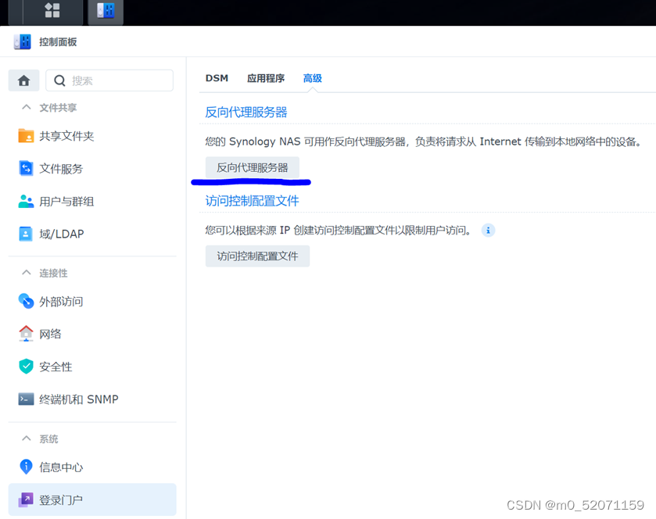Viewport: 656px width, 519px height.
Task: Open the 共享文件夹 folder icon
Action: point(26,136)
